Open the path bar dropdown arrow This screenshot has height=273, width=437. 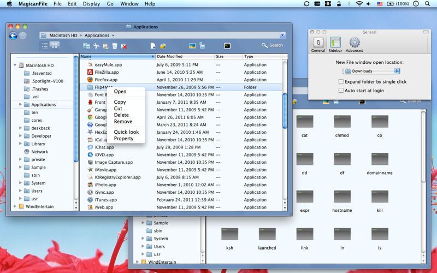(x=282, y=36)
